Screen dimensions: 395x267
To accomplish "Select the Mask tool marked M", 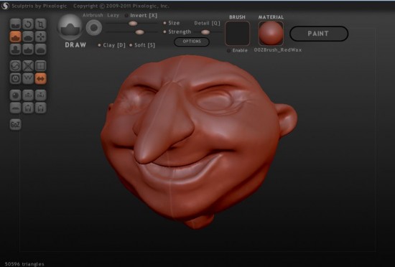I will [15, 78].
